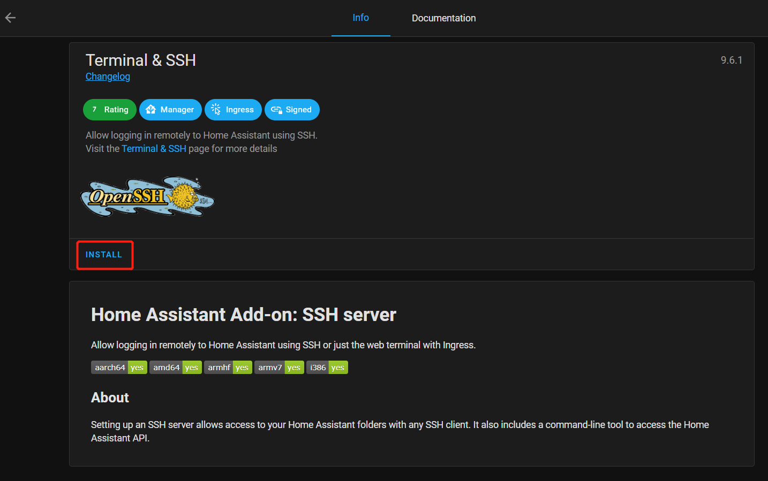Click the house icon in Manager chip
This screenshot has width=768, height=481.
point(151,110)
